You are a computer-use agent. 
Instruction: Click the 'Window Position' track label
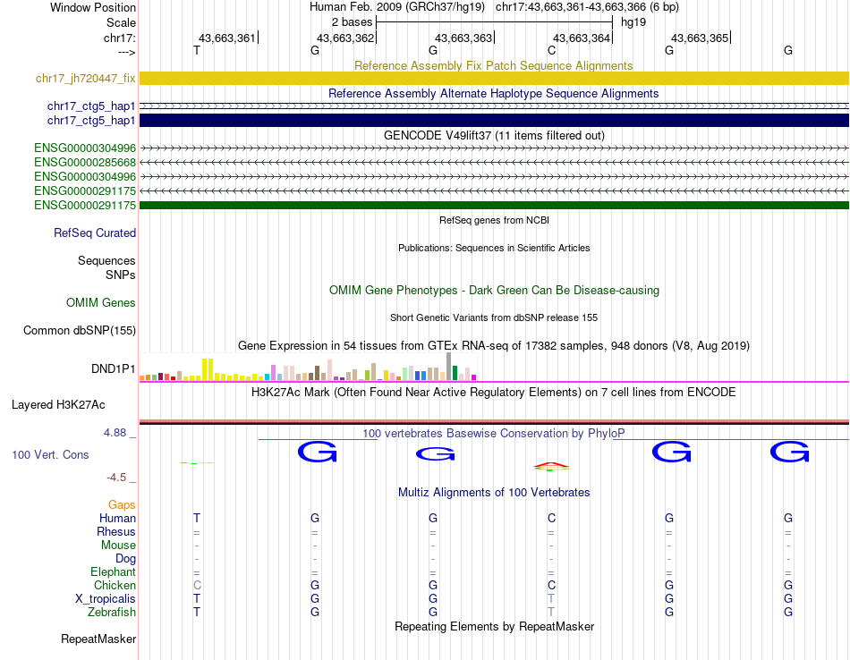tap(93, 7)
